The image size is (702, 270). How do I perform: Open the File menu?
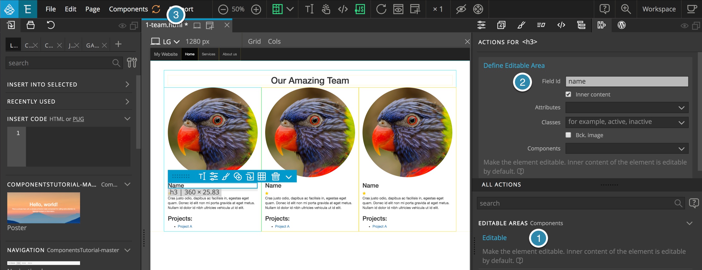(51, 9)
